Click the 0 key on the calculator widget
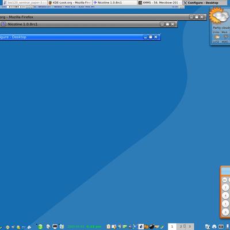 pyautogui.click(x=225, y=212)
